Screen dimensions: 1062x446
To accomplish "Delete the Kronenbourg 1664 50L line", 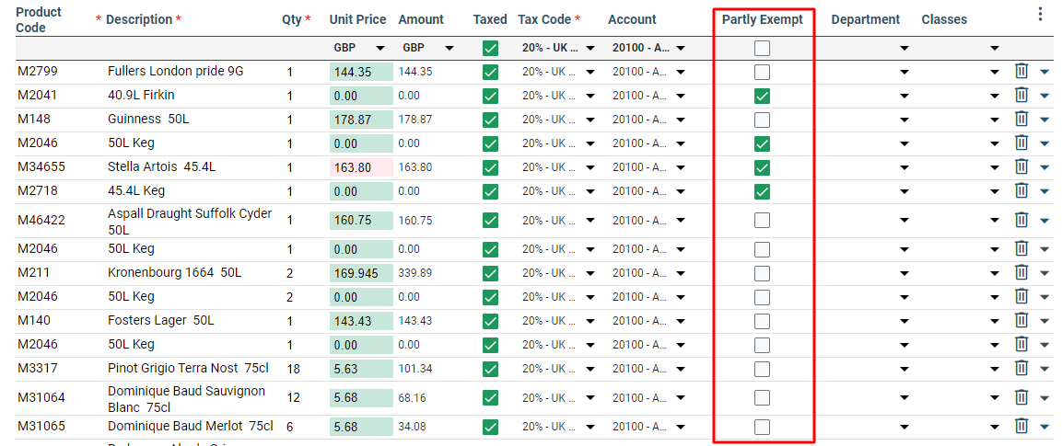I will pyautogui.click(x=1022, y=273).
